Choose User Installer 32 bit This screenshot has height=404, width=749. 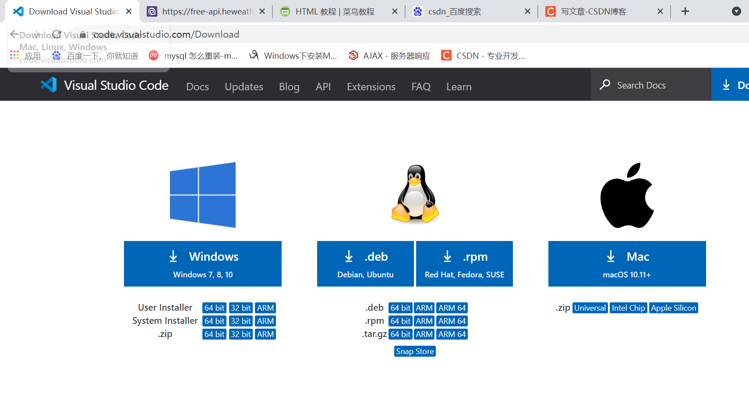[241, 308]
